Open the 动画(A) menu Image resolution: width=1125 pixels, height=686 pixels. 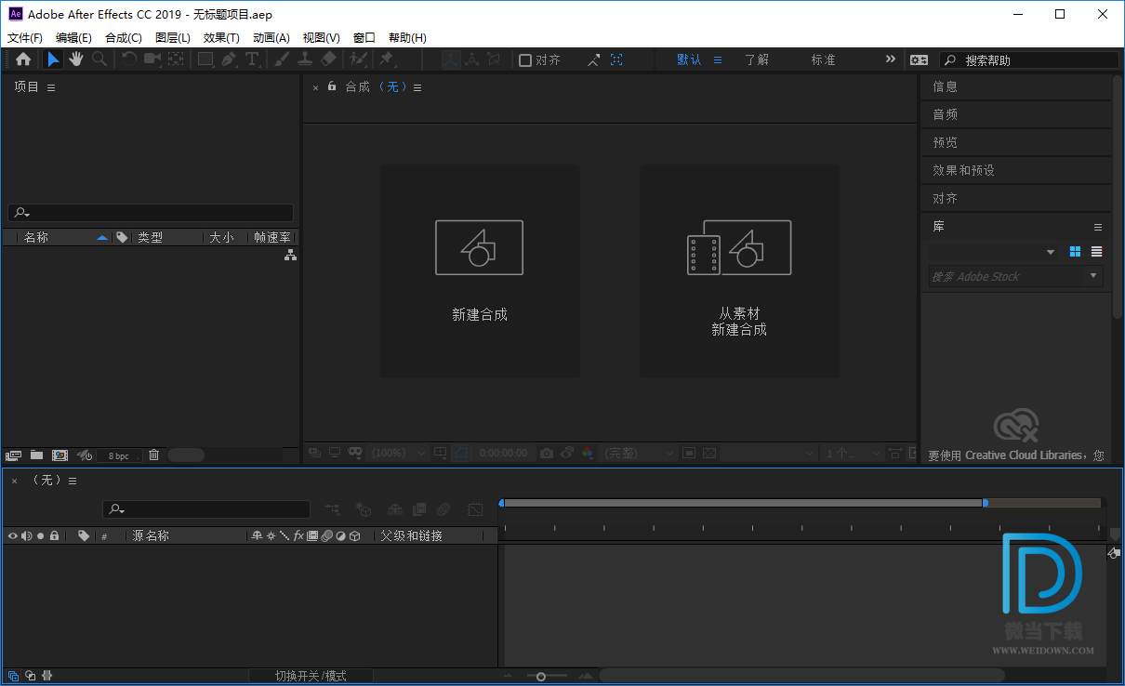point(271,38)
